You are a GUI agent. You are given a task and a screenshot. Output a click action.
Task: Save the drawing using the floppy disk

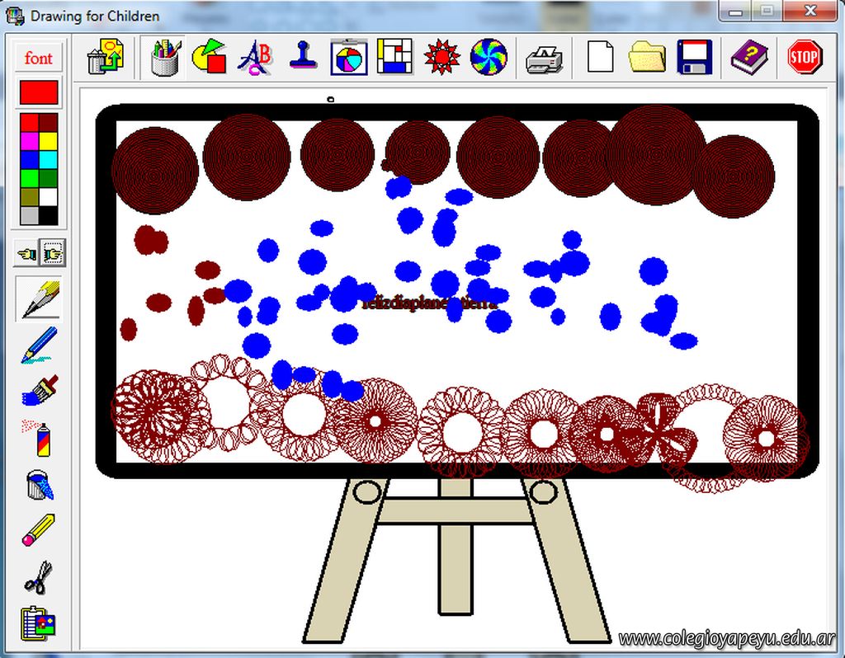tap(694, 58)
